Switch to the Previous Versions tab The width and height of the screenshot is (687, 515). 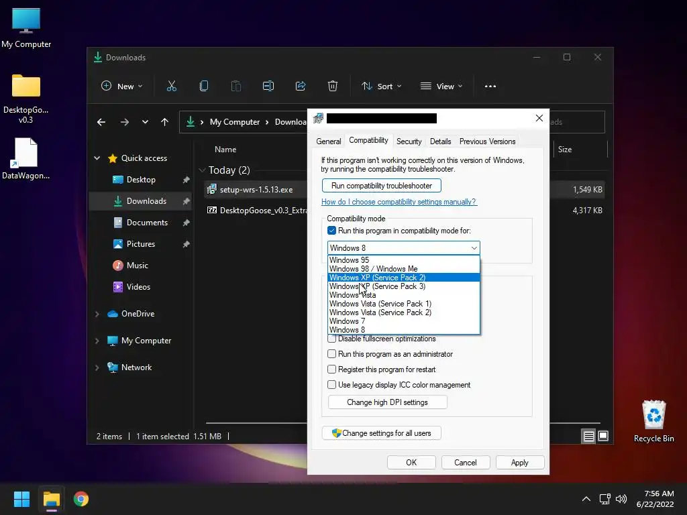[487, 141]
